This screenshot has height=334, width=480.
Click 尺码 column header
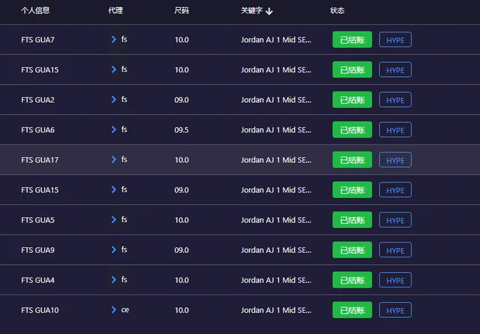(x=181, y=11)
